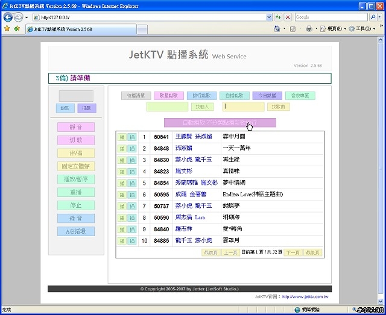Image resolution: width=386 pixels, height=315 pixels.
Task: Expand the Home button dropdown arrow
Action: 284,29
